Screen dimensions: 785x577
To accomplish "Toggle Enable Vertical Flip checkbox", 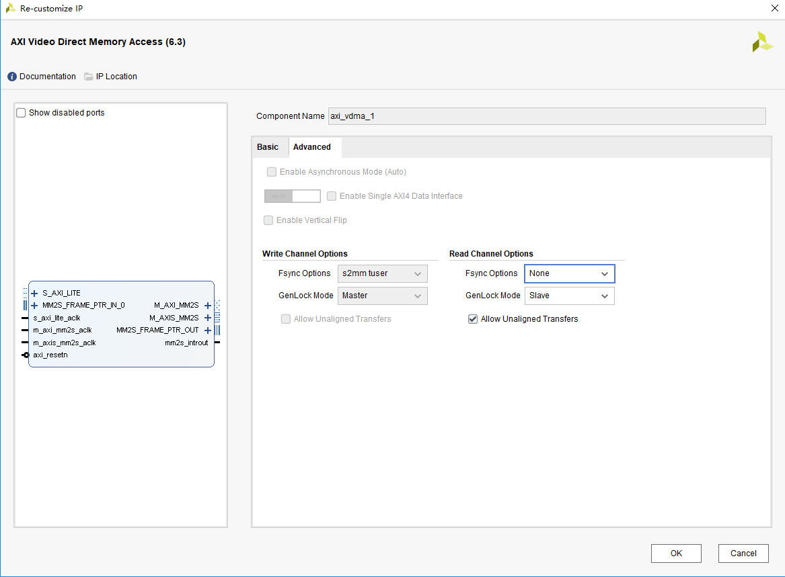I will click(268, 220).
